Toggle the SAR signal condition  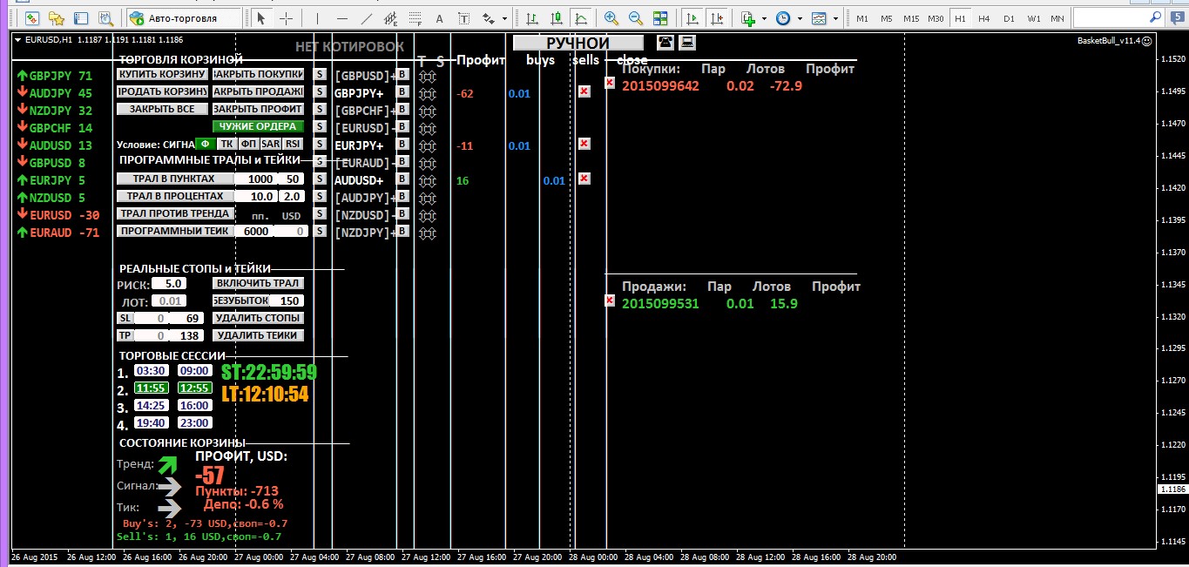coord(271,144)
